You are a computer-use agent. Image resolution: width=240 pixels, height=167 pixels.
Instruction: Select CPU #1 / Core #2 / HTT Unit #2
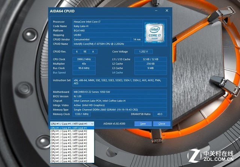pyautogui.click(x=72, y=137)
